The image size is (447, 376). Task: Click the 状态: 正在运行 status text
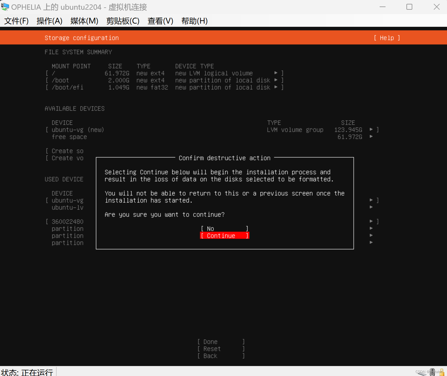27,372
